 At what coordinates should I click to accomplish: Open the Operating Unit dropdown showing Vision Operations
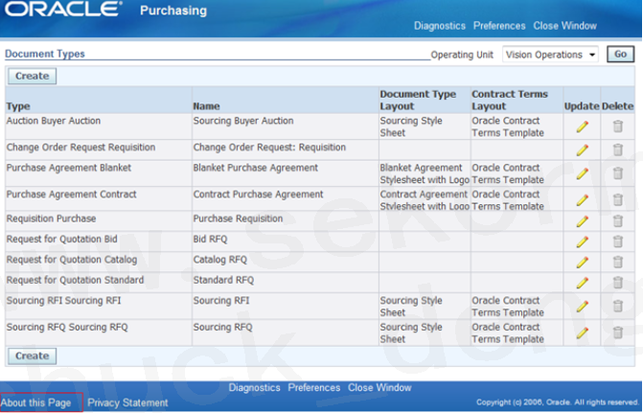550,55
